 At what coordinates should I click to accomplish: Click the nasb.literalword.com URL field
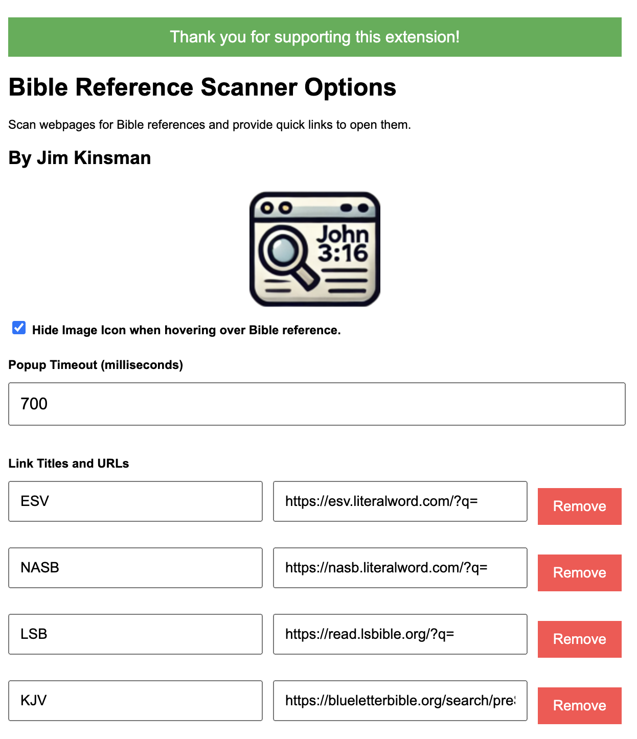400,568
